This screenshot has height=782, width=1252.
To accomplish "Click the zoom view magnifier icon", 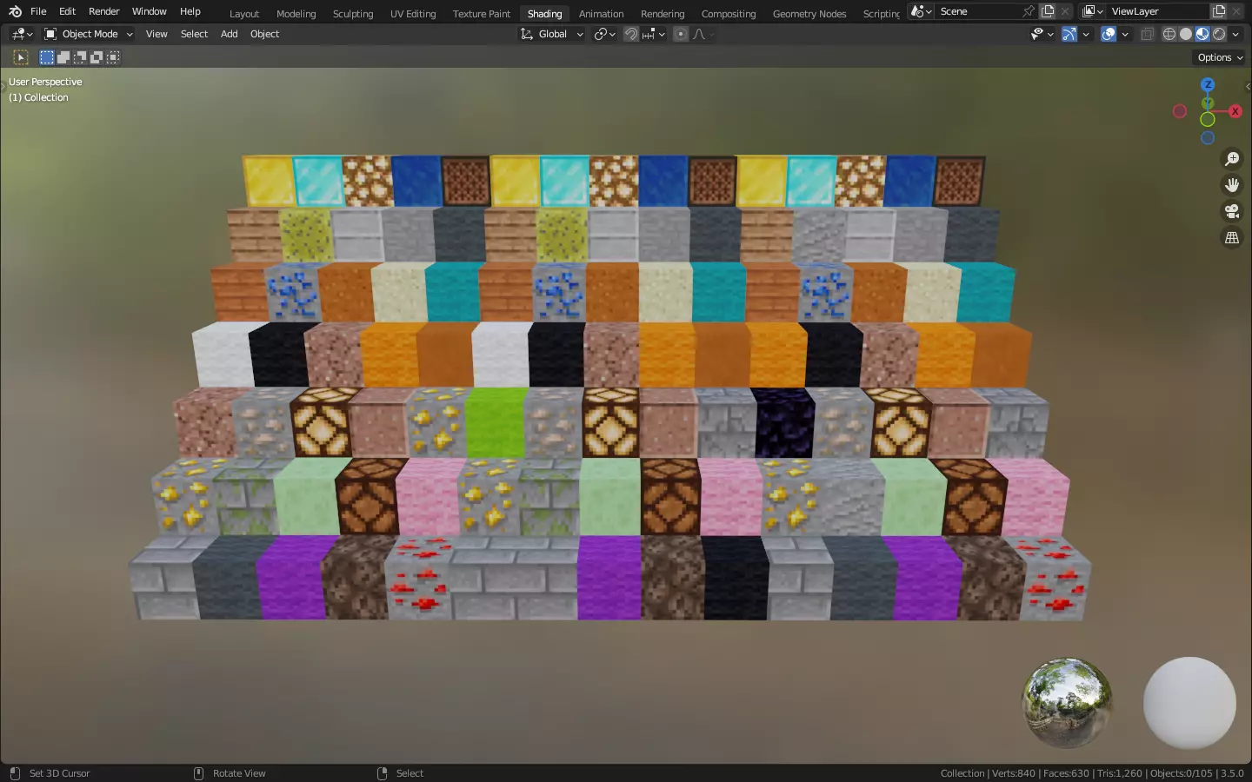I will click(1232, 159).
